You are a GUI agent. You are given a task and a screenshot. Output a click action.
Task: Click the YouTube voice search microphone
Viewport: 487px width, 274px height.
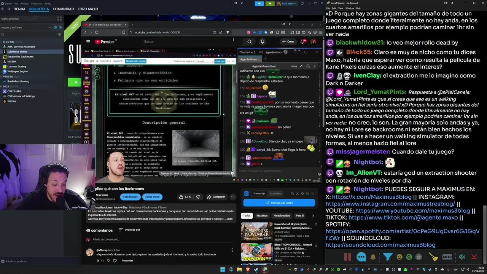pyautogui.click(x=262, y=41)
